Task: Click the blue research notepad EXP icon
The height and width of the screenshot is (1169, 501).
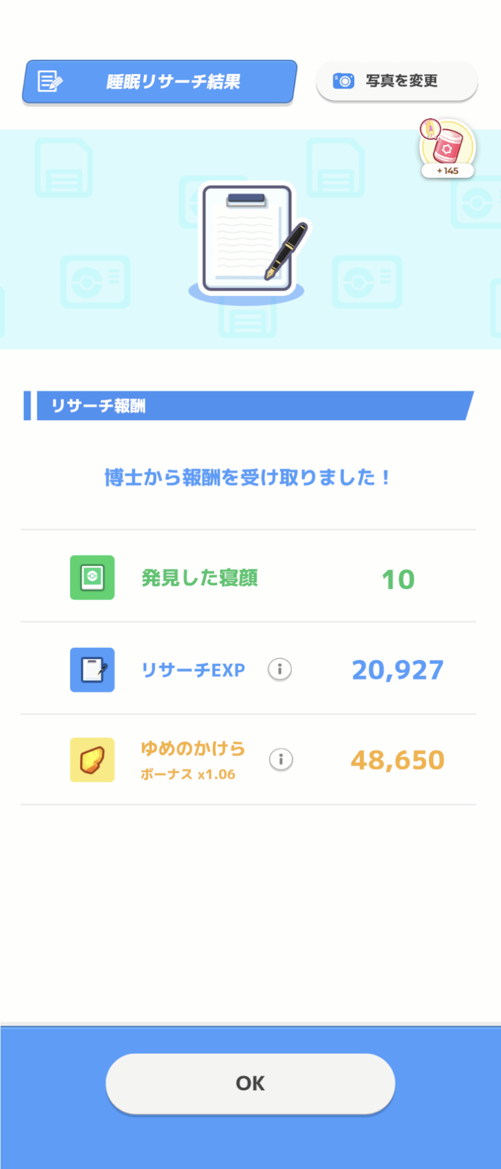Action: [x=92, y=670]
